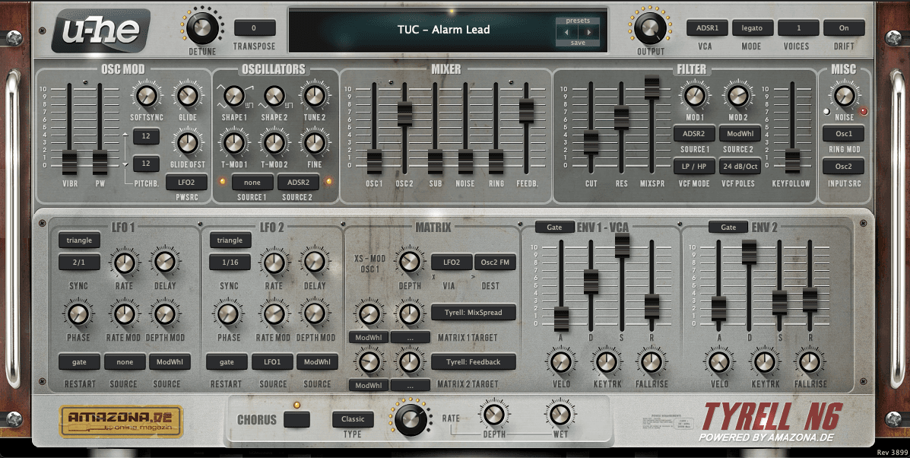Choose oscillator Source 1 currently set to none
Viewport: 910px width, 458px height.
[252, 183]
